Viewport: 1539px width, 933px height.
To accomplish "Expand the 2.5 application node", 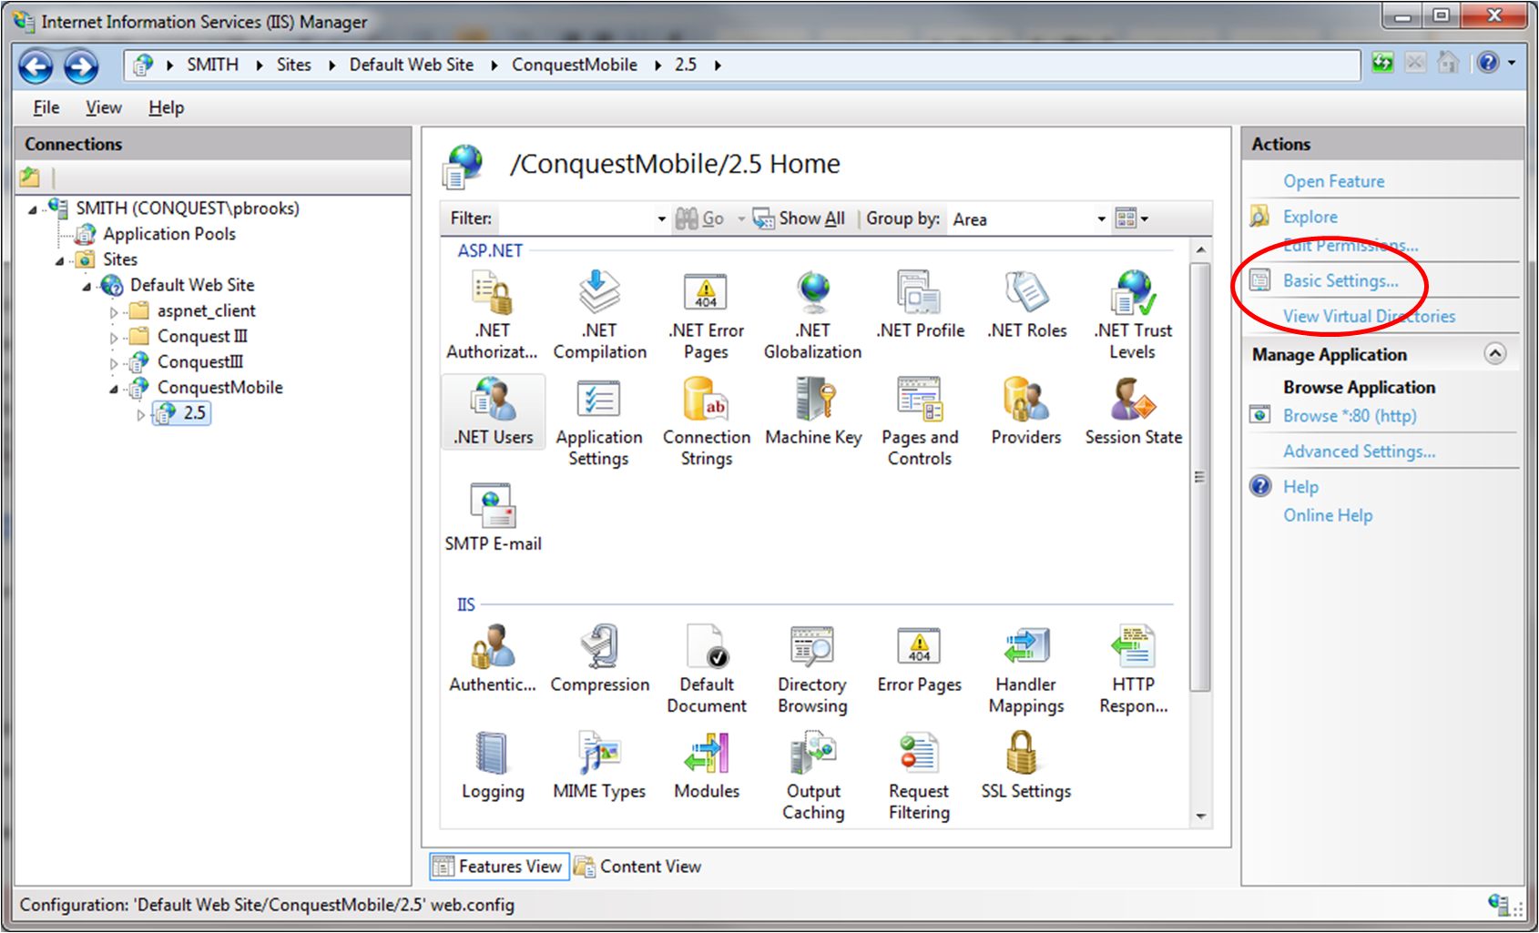I will point(140,415).
